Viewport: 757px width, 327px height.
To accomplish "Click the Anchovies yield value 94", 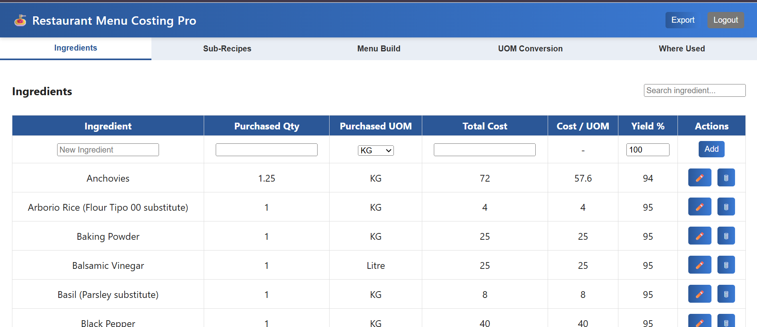I will [648, 178].
